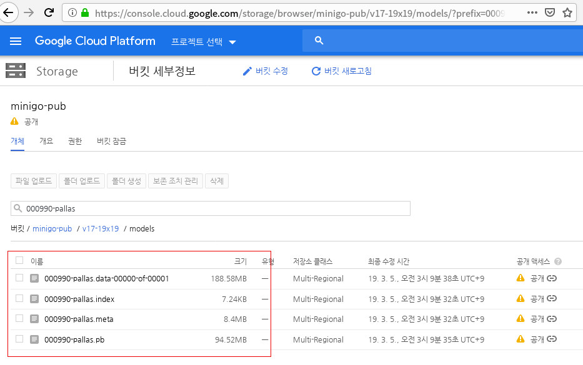Click the warning icon beside 공개 under minigo-pub
This screenshot has height=365, width=583.
coord(14,122)
